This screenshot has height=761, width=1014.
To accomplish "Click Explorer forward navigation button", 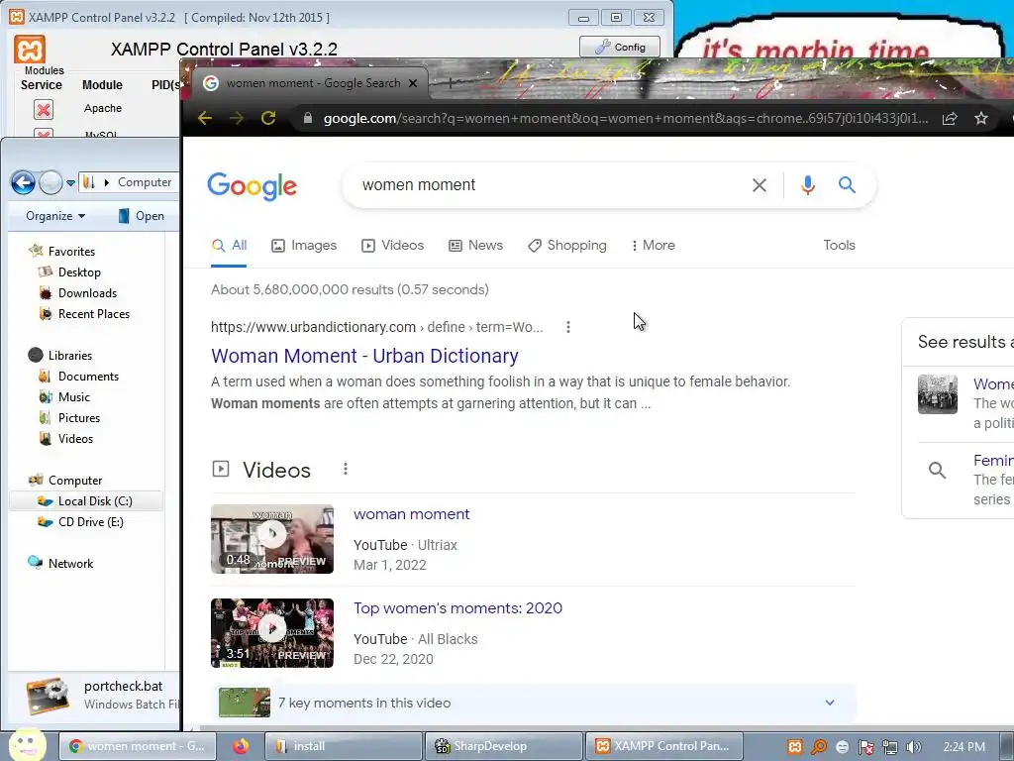I will pos(51,183).
